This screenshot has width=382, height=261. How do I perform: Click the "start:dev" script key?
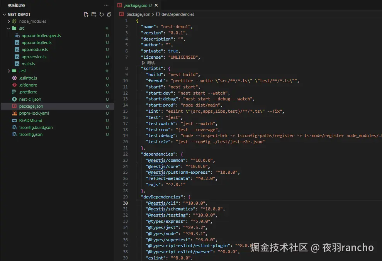[x=161, y=93]
